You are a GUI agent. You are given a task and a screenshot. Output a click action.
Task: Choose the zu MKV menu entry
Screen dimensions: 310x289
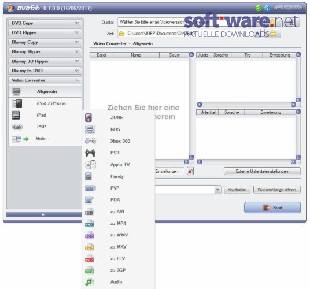click(119, 247)
